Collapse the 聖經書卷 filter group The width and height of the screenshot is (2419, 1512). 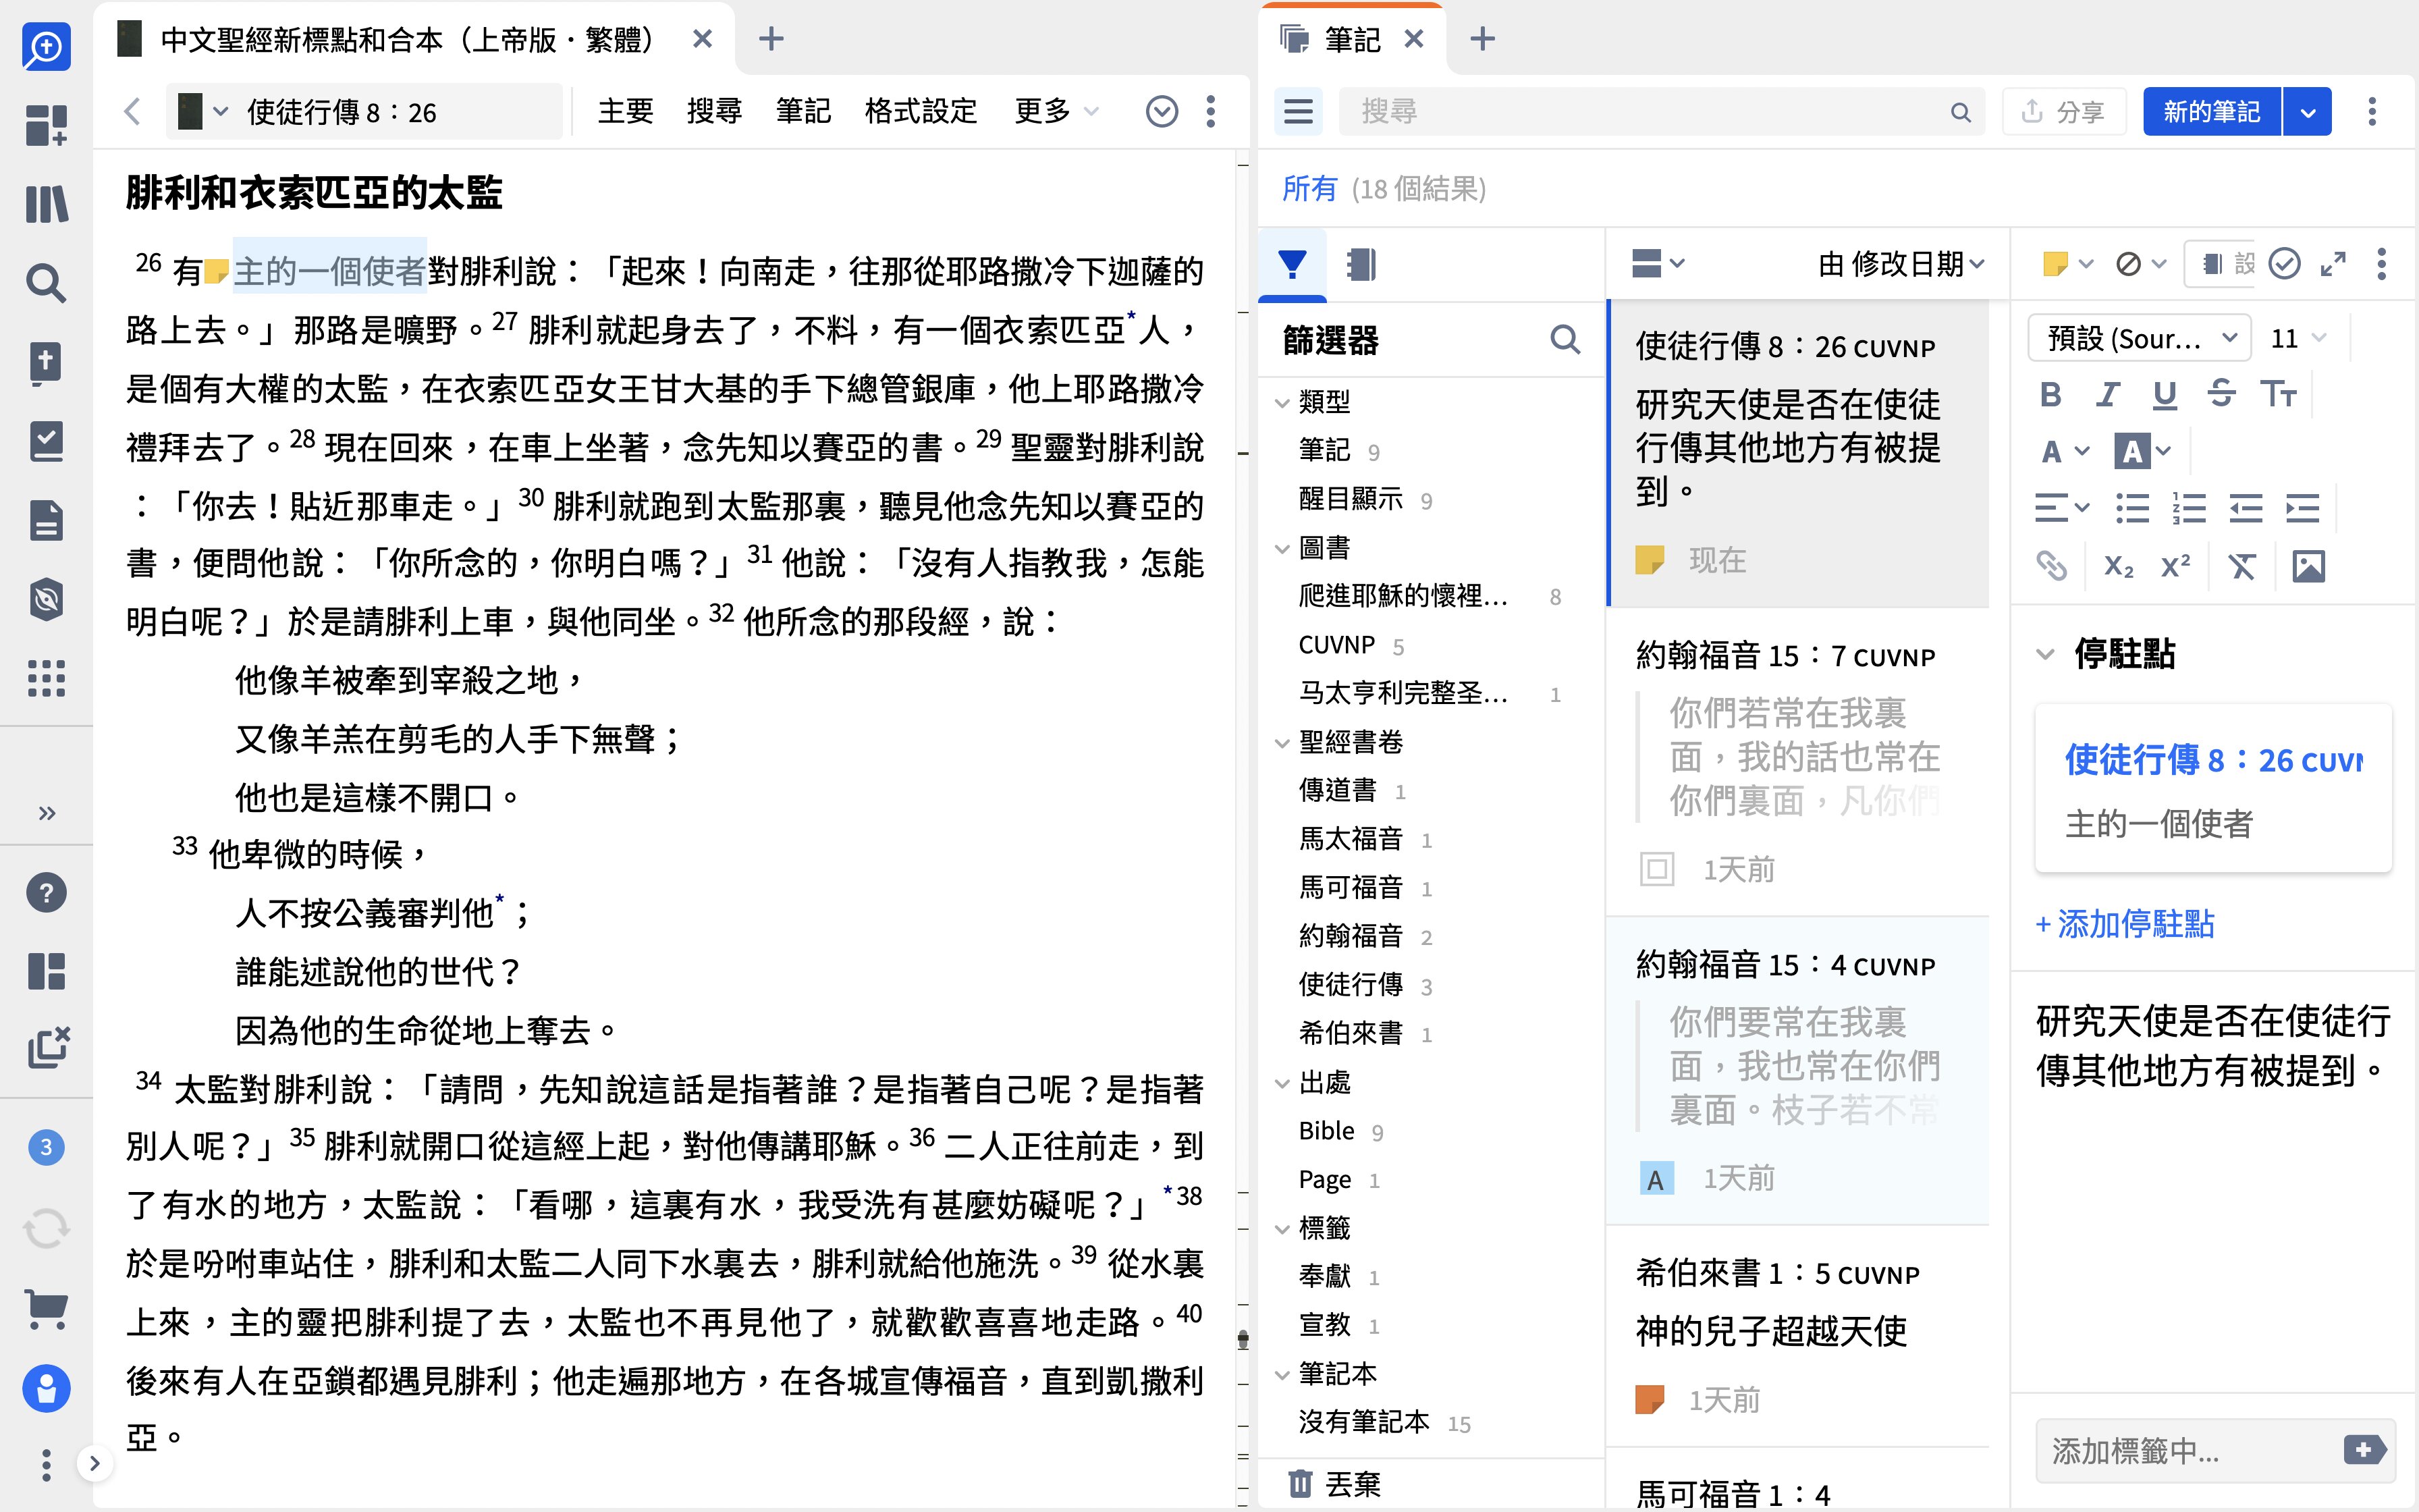pyautogui.click(x=1282, y=743)
